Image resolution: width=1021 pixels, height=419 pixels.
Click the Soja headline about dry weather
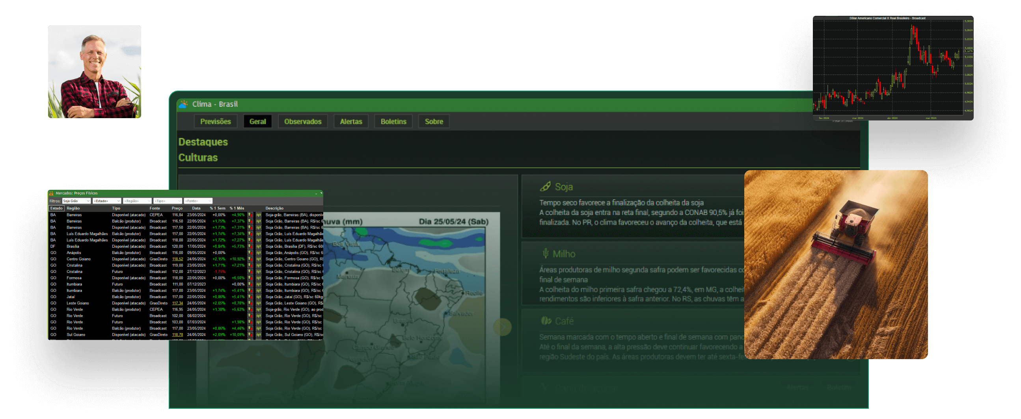click(621, 203)
